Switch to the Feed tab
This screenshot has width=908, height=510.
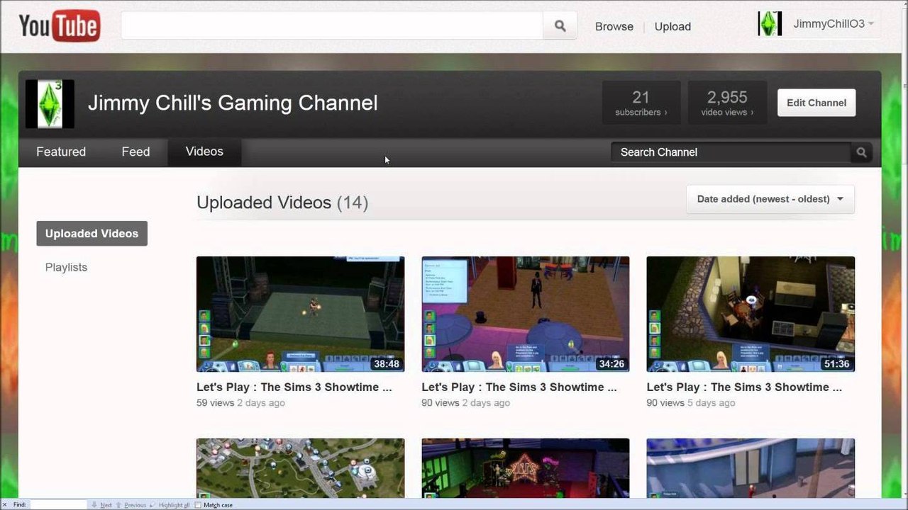tap(135, 152)
